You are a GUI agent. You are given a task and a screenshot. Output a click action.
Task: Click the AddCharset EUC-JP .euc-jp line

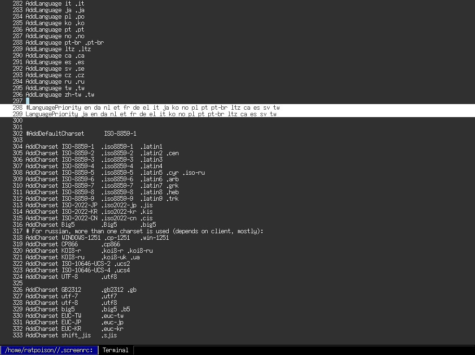pos(74,322)
